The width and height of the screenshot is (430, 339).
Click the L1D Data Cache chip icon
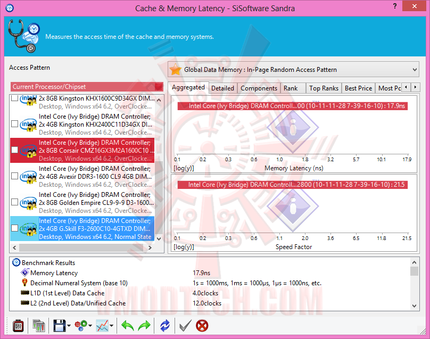click(25, 293)
